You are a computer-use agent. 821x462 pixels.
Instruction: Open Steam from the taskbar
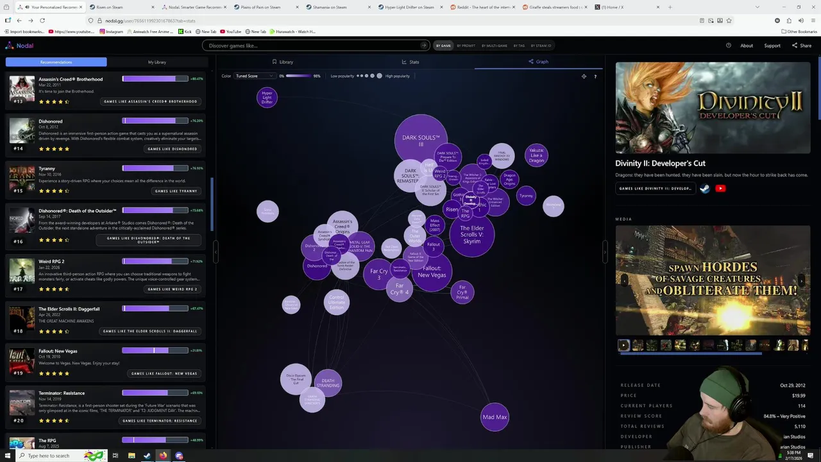(147, 456)
